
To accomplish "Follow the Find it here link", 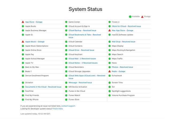I will pos(58,109).
